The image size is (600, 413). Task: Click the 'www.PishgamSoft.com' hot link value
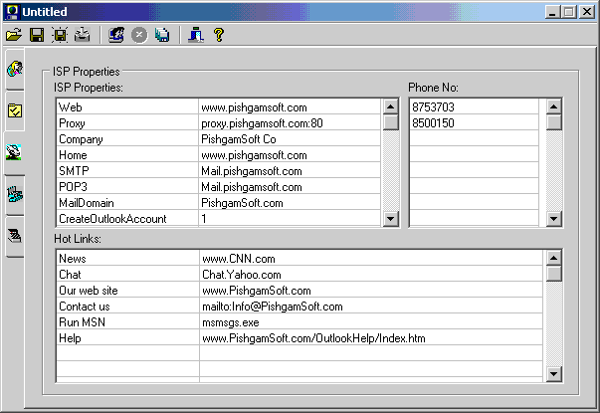pos(371,291)
